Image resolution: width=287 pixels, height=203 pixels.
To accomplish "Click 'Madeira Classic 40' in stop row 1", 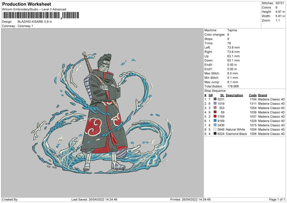I will tap(271, 99).
